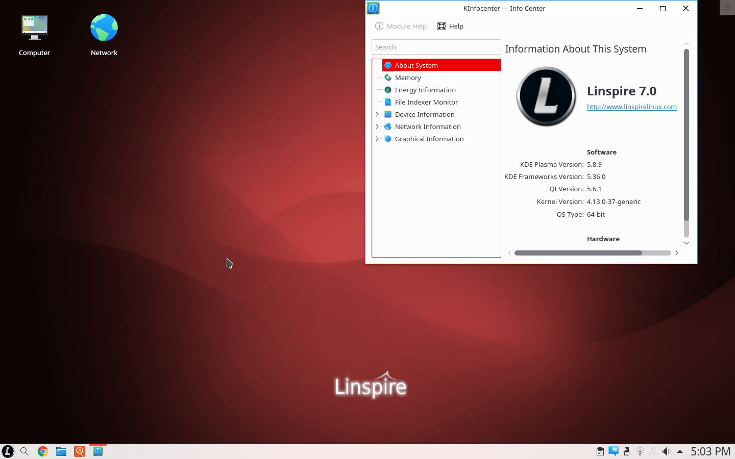The height and width of the screenshot is (459, 735).
Task: Open the Help toolbar button
Action: click(x=450, y=26)
